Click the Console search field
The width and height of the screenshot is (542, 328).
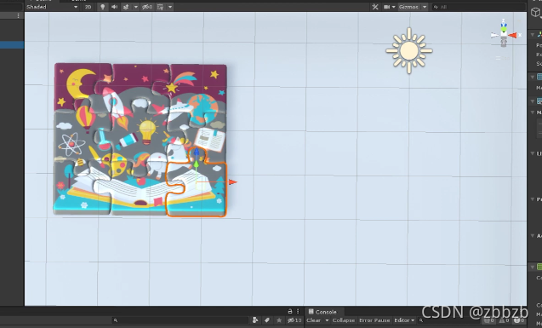[449, 320]
